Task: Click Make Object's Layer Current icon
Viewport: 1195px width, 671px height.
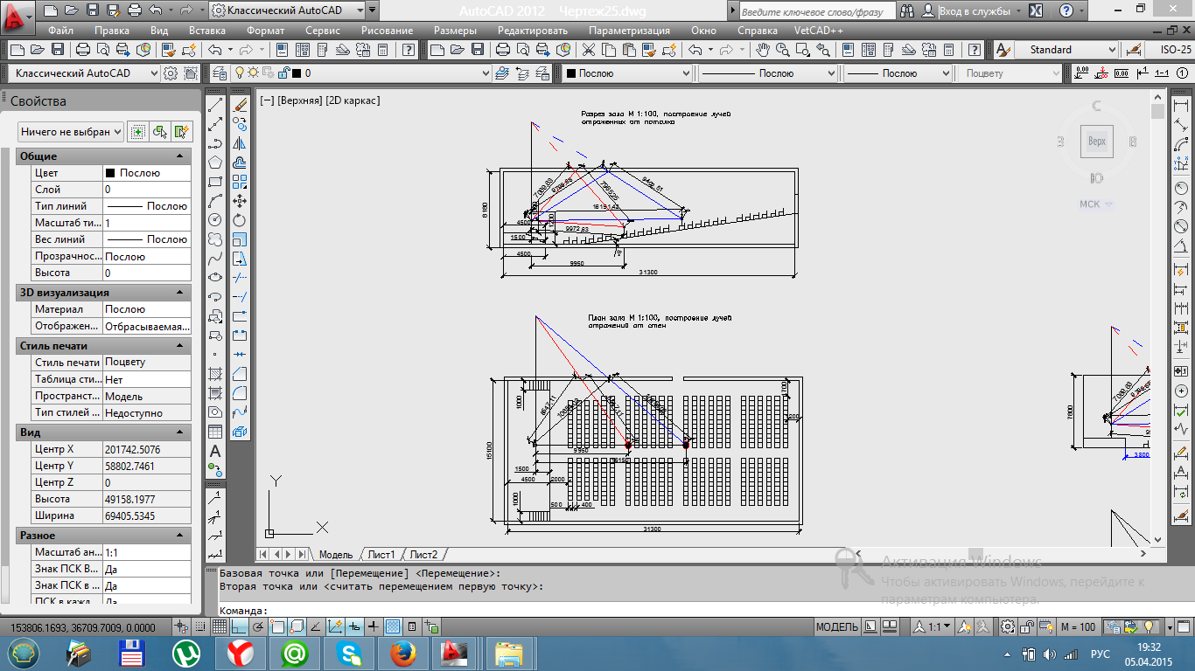Action: 501,73
